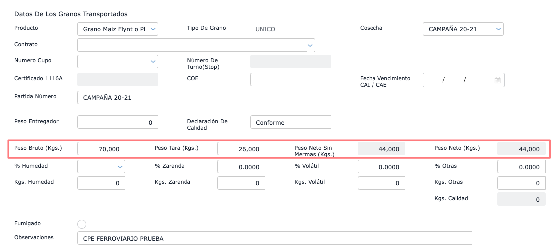
Task: Open the Numero Cupo dropdown
Action: pos(153,61)
